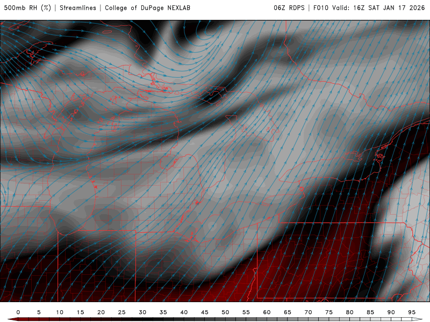Select the '35' colorbar value
The width and height of the screenshot is (430, 322).
point(163,312)
